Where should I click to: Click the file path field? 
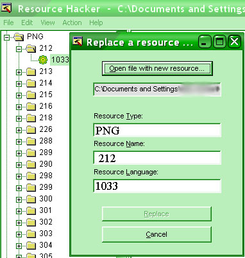(x=157, y=89)
